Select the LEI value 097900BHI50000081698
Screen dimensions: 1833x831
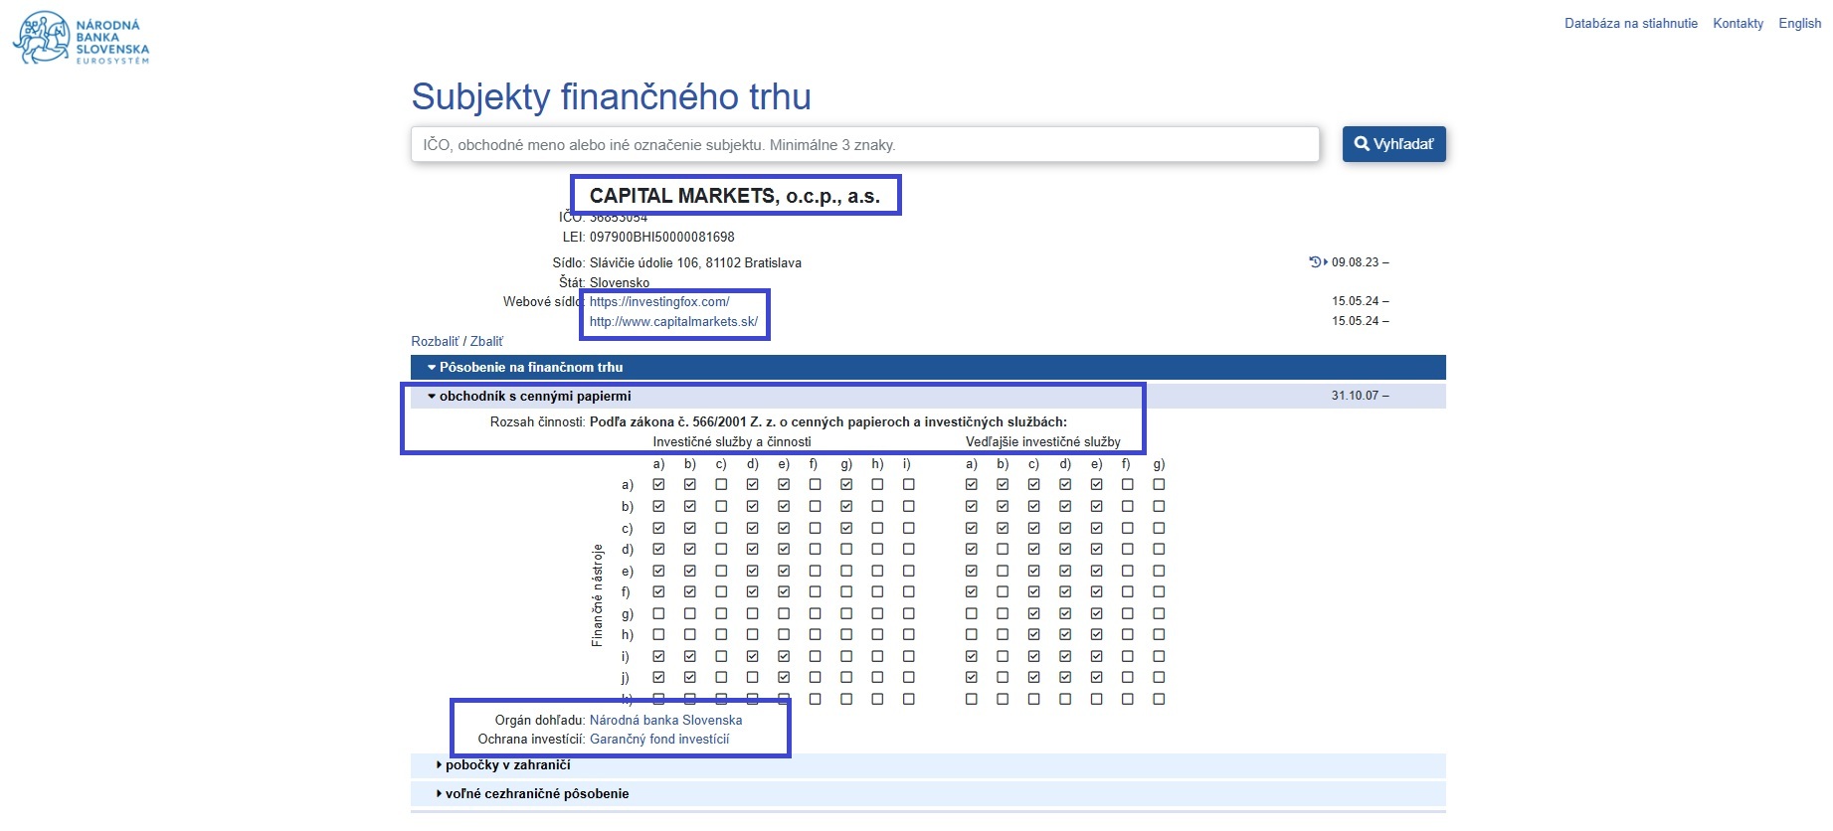point(662,238)
